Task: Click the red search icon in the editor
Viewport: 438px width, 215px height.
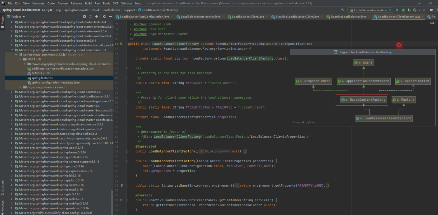Action: [399, 45]
